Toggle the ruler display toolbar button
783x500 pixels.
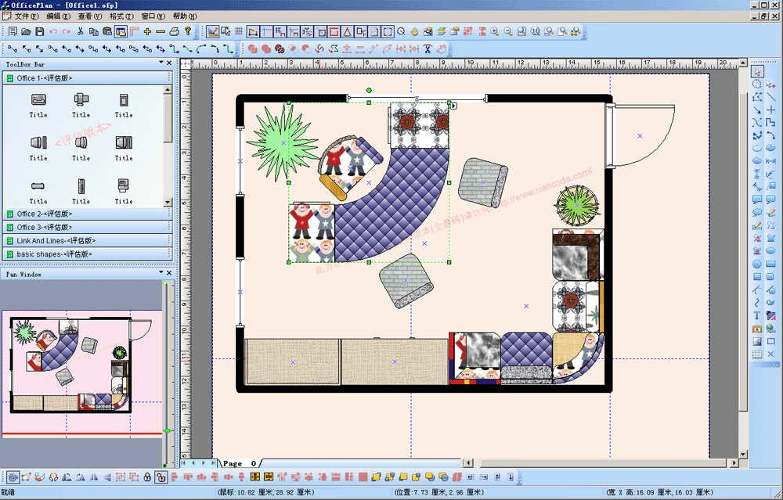coord(133,32)
